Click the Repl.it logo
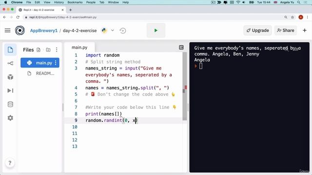This screenshot has height=175, width=312. click(20, 30)
